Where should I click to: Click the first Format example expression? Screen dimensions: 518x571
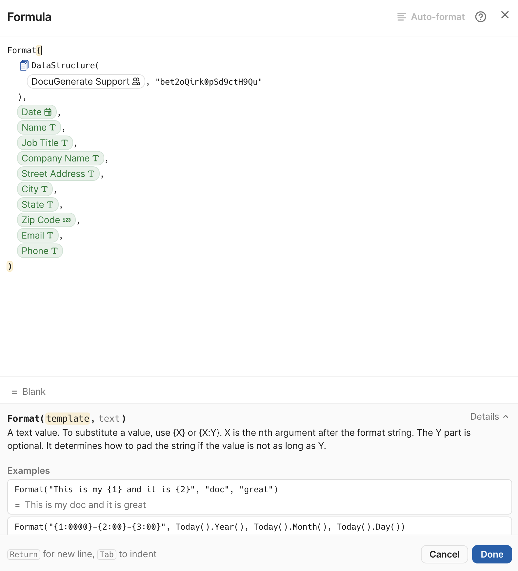tap(146, 489)
